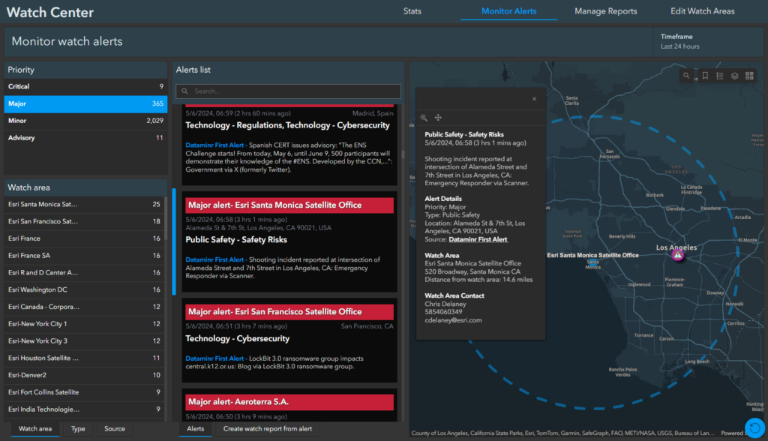Open the map bookmarks tool
This screenshot has height=441, width=768.
coord(705,76)
